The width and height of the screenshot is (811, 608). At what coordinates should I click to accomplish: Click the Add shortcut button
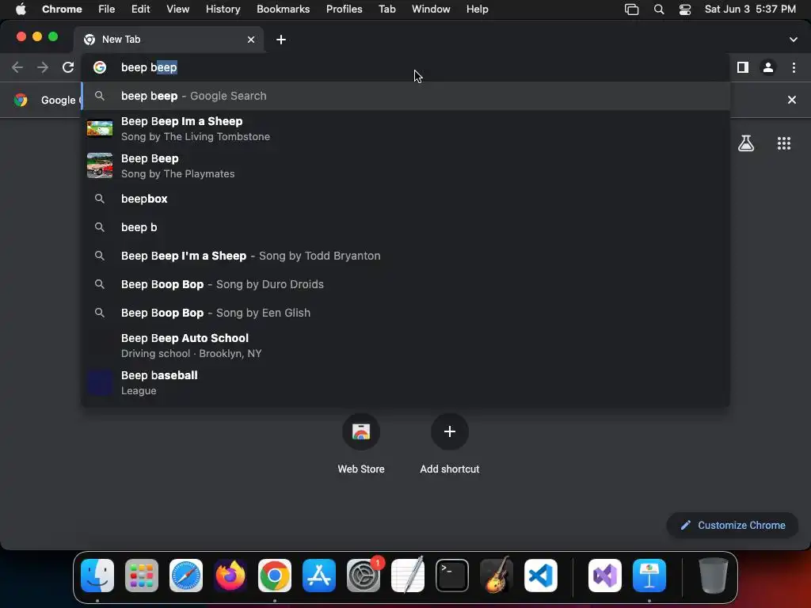[x=450, y=445]
